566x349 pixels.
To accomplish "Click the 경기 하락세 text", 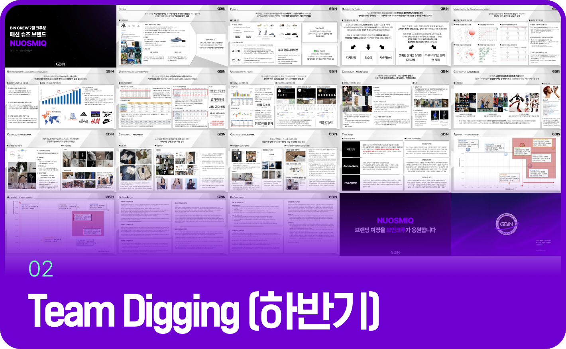I will 217,100.
